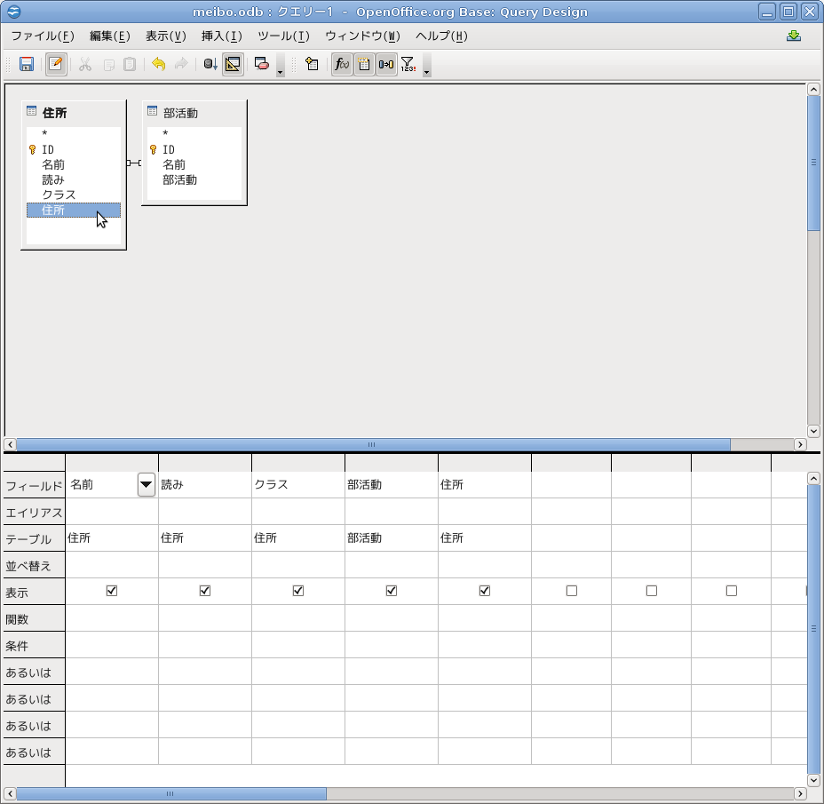Toggle the Functions (f(x)) icon
Viewport: 824px width, 804px height.
click(342, 64)
